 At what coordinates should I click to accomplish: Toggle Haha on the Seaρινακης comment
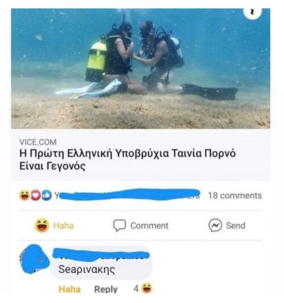[69, 289]
